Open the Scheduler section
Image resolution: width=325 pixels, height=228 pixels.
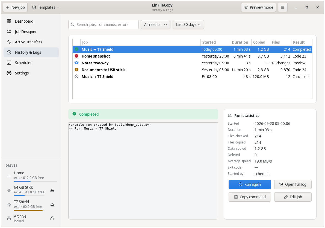pyautogui.click(x=31, y=63)
